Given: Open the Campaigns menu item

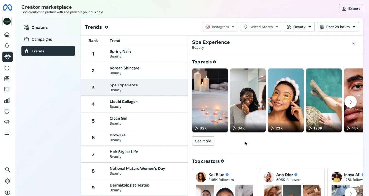Looking at the screenshot, I should pos(48,39).
